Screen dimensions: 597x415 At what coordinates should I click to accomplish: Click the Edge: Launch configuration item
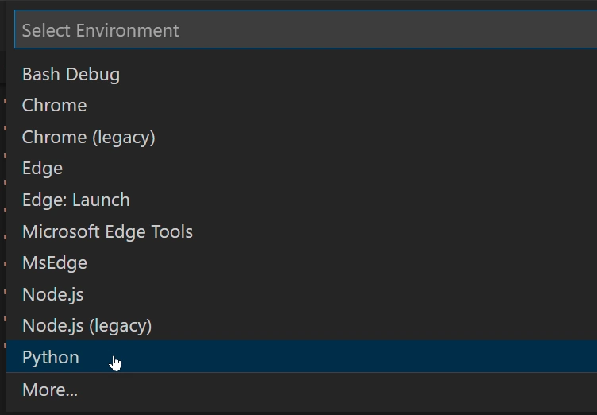[x=76, y=200]
